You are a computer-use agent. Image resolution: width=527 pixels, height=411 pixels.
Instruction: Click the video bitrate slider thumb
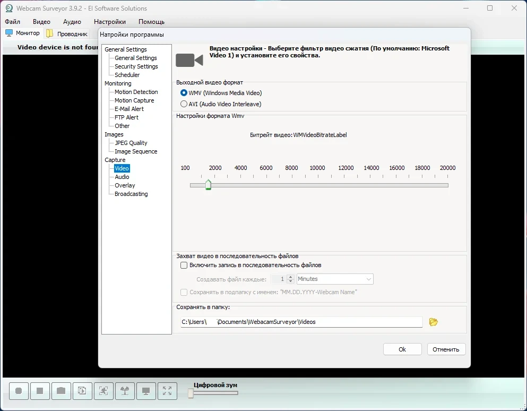tap(209, 185)
